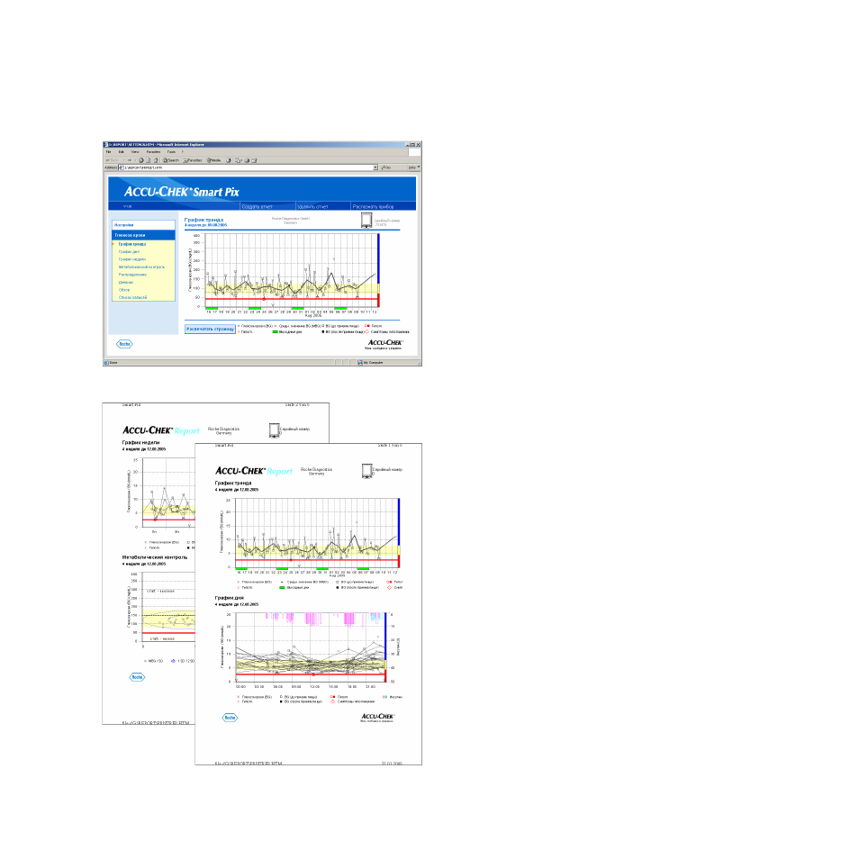This screenshot has height=859, width=859.
Task: Click Удалить отчет in the blue bar
Action: pyautogui.click(x=312, y=206)
